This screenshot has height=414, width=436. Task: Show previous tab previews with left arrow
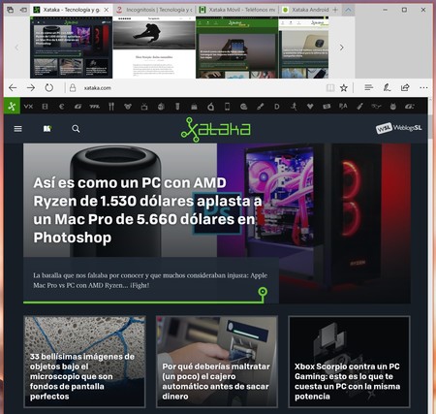16,48
